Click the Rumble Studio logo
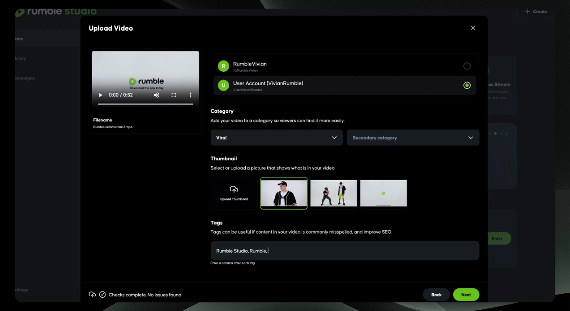 pos(56,12)
